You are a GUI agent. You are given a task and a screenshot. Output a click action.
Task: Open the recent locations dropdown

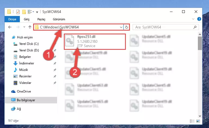coord(24,27)
